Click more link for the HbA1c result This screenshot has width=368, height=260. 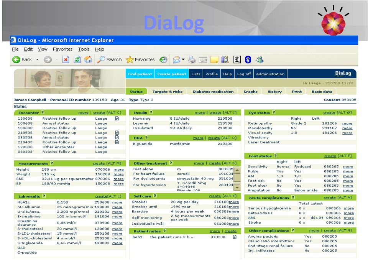[x=117, y=202]
